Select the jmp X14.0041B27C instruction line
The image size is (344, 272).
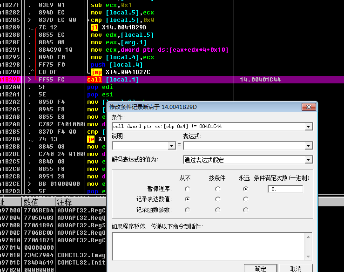(121, 72)
